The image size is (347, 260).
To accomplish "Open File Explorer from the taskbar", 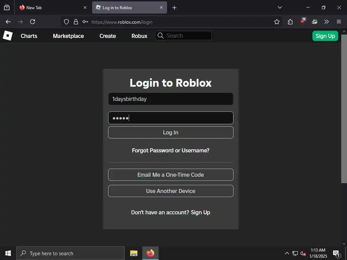I will click(x=134, y=253).
